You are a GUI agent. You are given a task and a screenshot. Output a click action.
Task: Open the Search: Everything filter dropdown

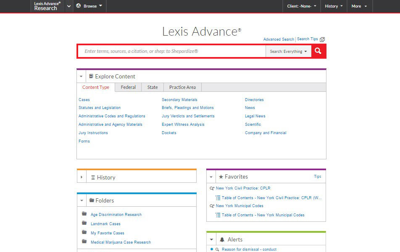(288, 52)
